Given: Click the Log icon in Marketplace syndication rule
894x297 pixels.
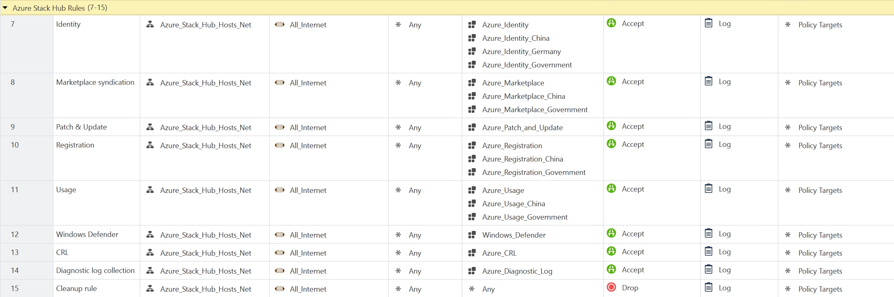Looking at the screenshot, I should (x=708, y=81).
